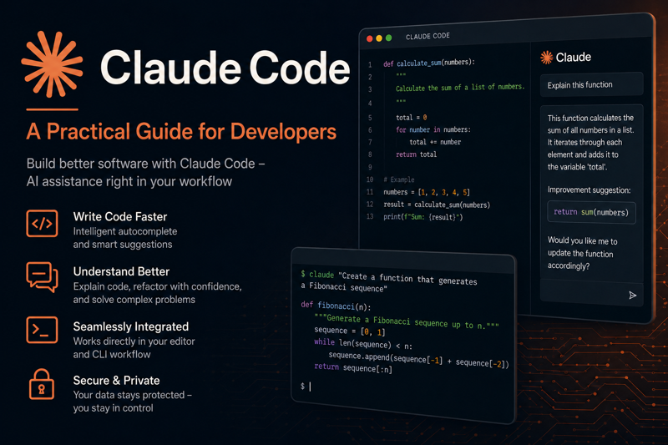Viewport: 668px width, 445px height.
Task: Click the code brackets icon beside Write Code Faster
Action: (x=42, y=223)
